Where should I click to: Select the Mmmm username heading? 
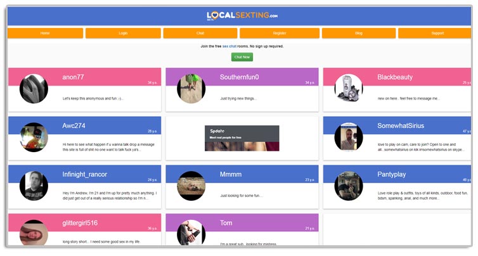click(231, 174)
